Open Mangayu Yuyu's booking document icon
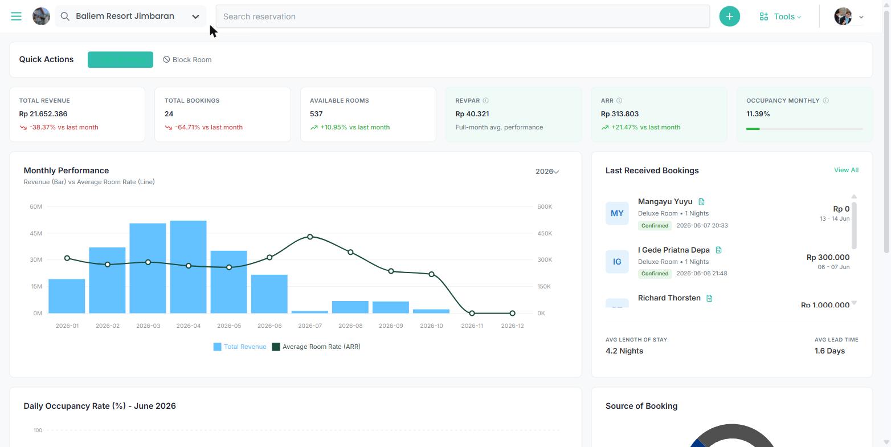The image size is (891, 447). [701, 202]
